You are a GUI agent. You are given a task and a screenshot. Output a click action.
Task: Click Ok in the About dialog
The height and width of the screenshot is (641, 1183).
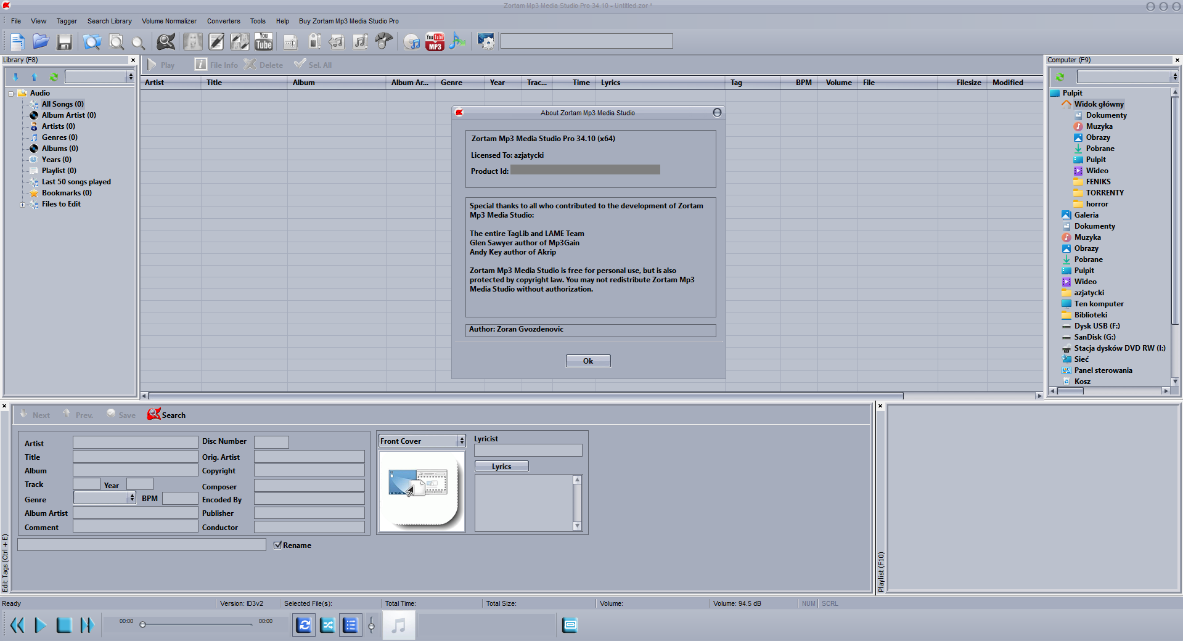point(588,361)
